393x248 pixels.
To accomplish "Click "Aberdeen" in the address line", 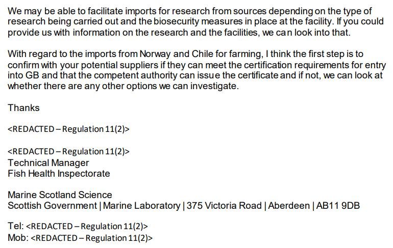I will (288, 206).
